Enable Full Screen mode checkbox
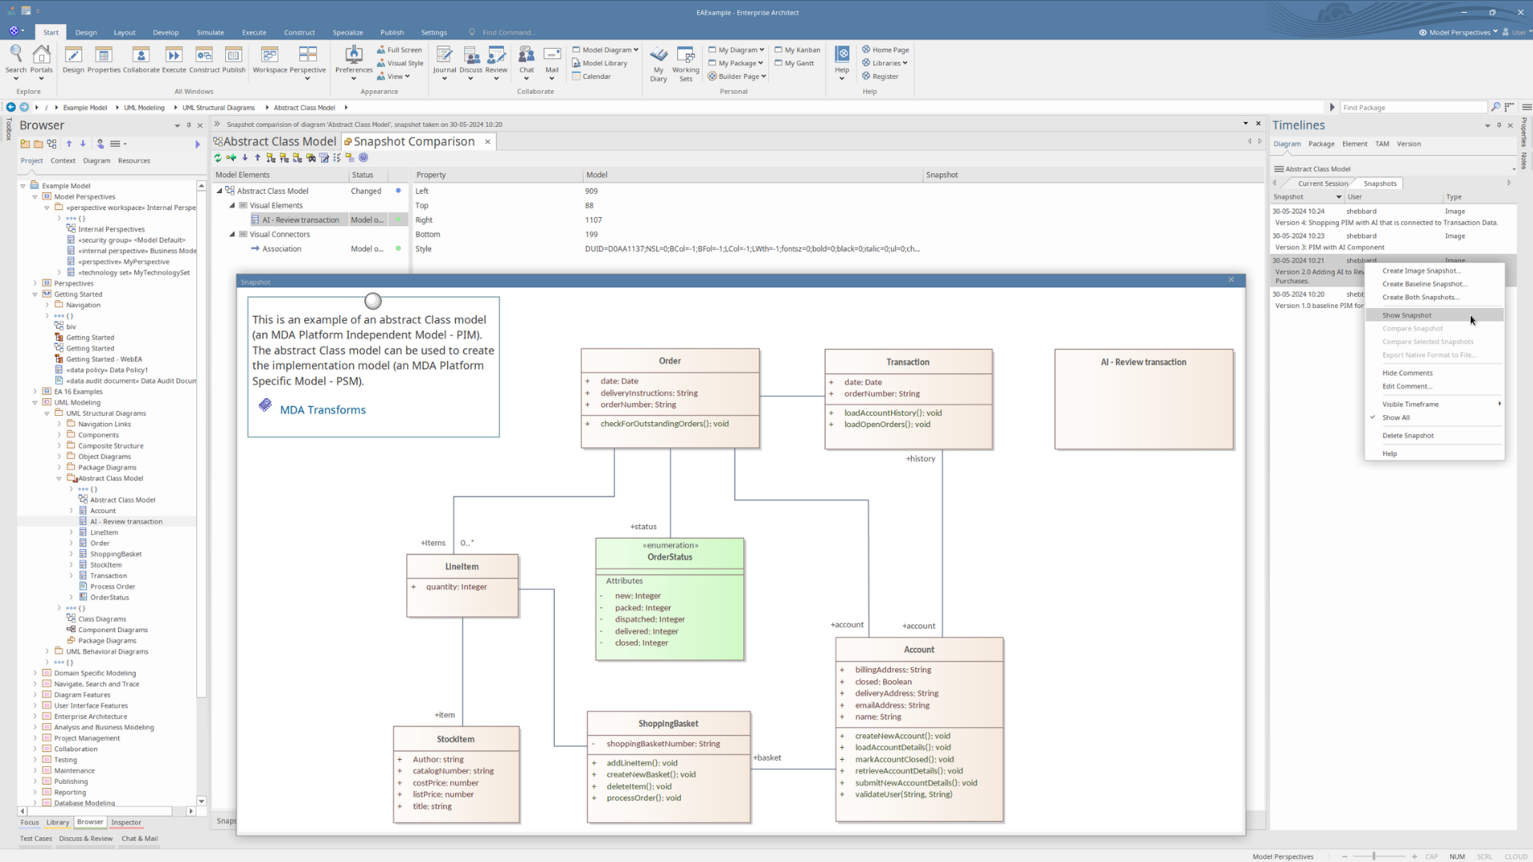 pos(384,49)
